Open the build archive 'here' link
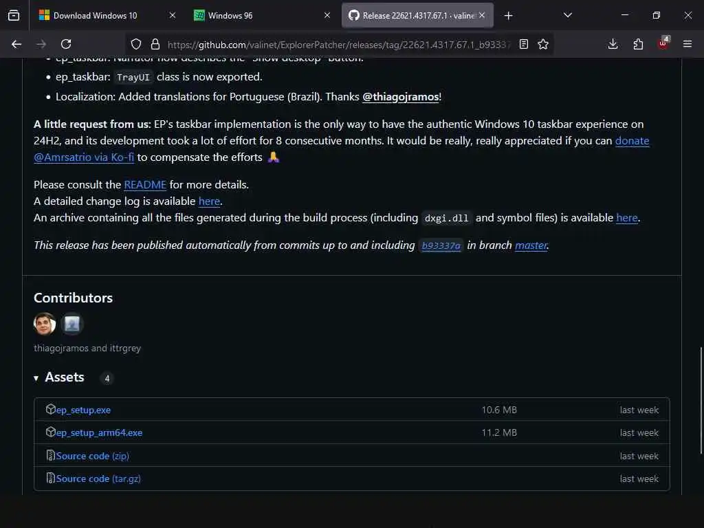Image resolution: width=704 pixels, height=528 pixels. click(x=627, y=218)
